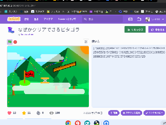Viewport: 166px width, 125px height.
Task: Open the Camera app on shelf
Action: [106, 123]
